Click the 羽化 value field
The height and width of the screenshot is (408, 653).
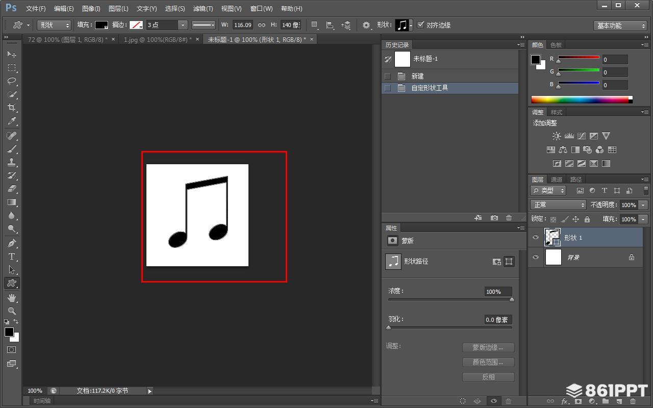[x=498, y=320]
